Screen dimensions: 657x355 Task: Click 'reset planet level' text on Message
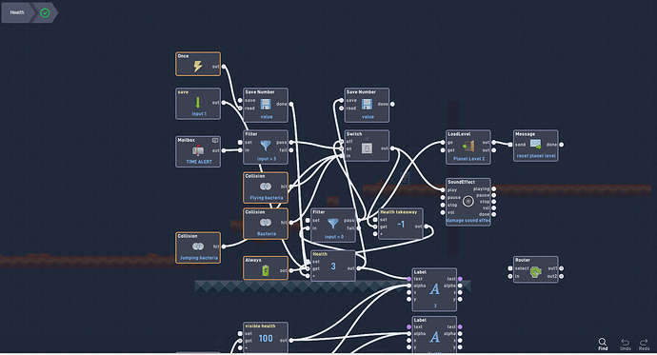point(536,156)
